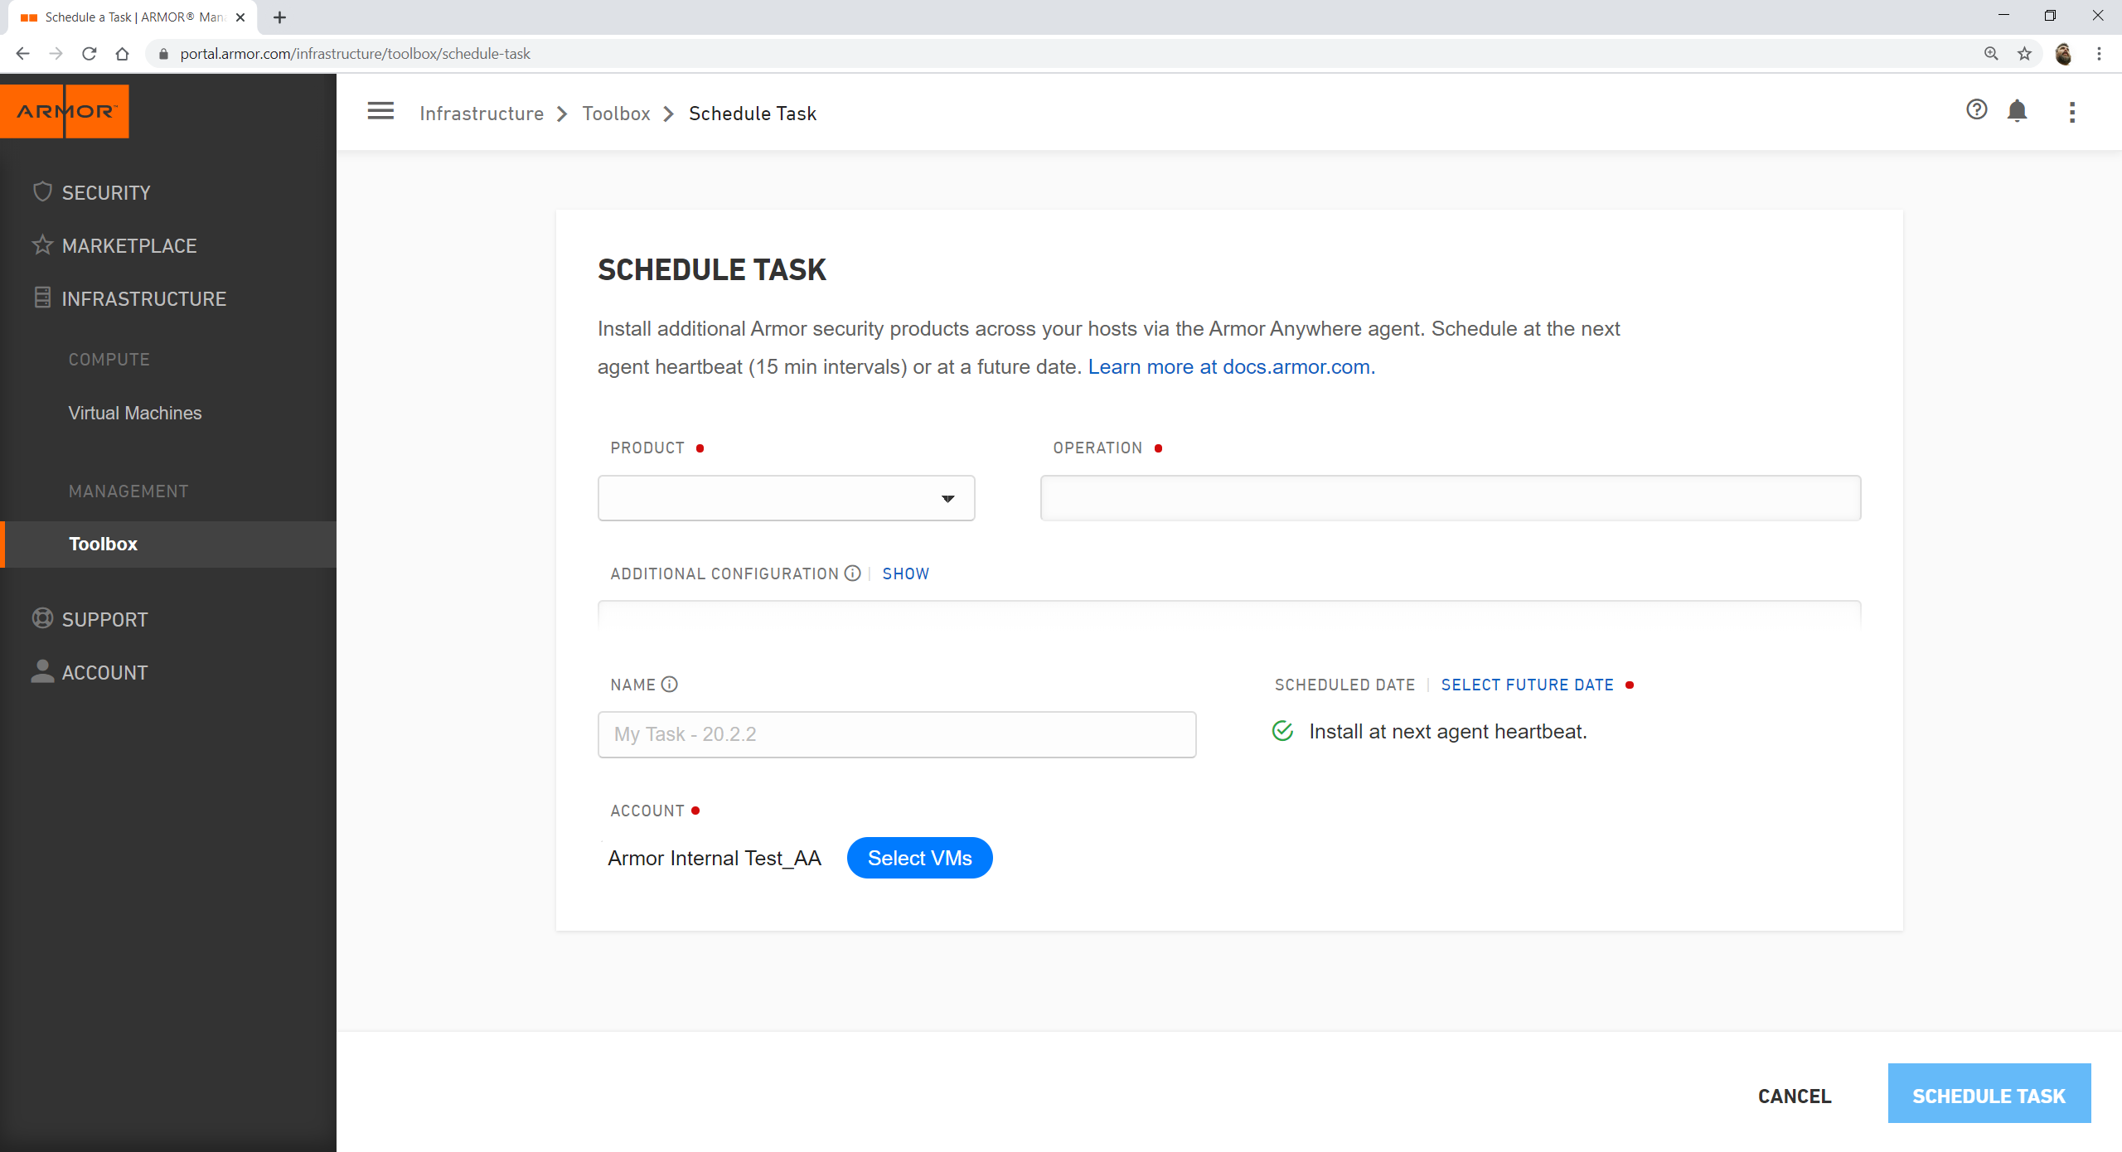The image size is (2122, 1152).
Task: Switch to Select Future Date option
Action: [1527, 685]
